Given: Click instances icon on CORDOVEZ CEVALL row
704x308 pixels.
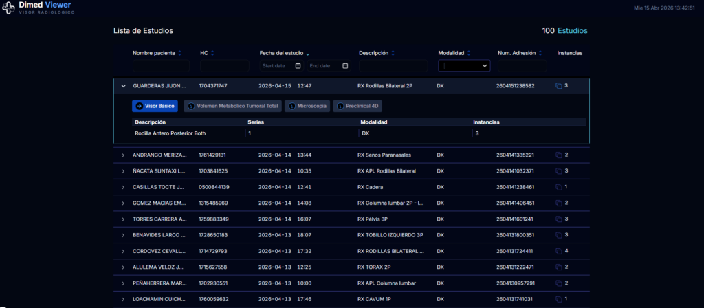Looking at the screenshot, I should pos(558,251).
